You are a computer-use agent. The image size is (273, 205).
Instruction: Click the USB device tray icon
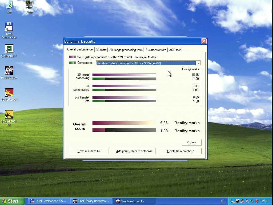pyautogui.click(x=232, y=201)
